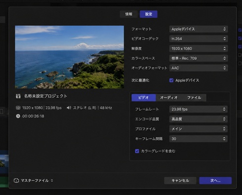Open the マスターファイル destination menu
The image size is (242, 195).
[37, 181]
